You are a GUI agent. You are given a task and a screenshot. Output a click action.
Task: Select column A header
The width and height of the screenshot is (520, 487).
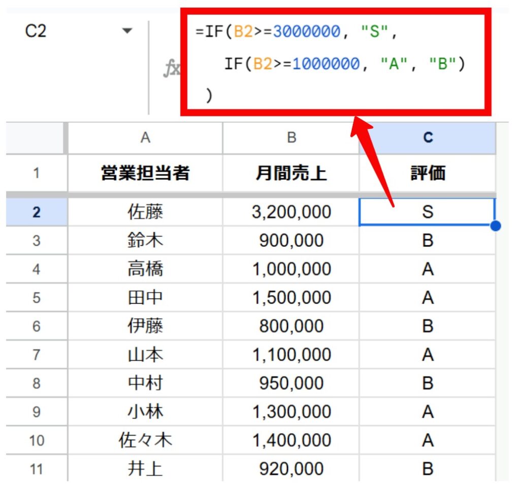pos(145,138)
